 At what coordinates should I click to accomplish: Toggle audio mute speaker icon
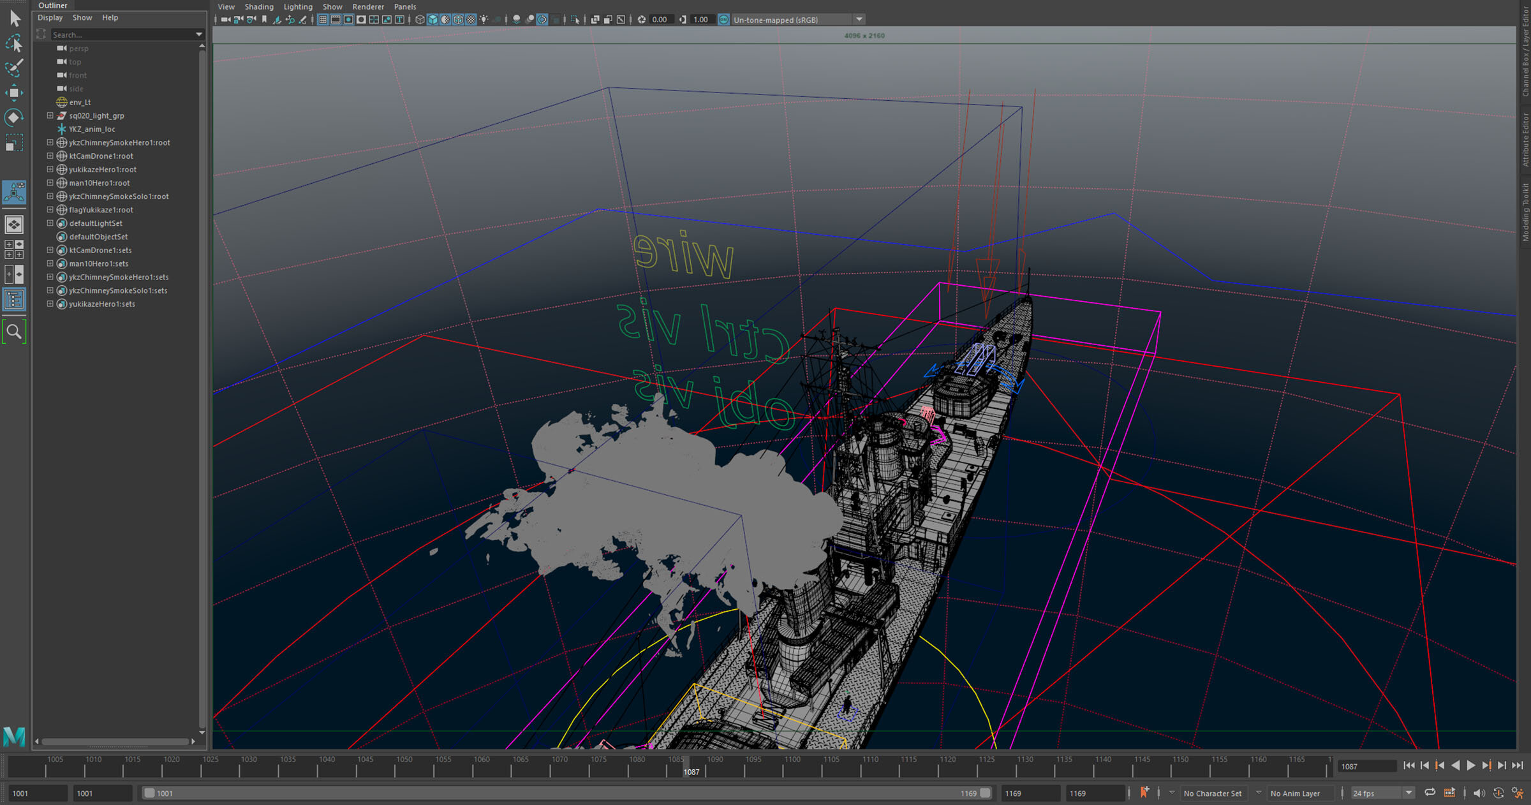click(x=1478, y=793)
